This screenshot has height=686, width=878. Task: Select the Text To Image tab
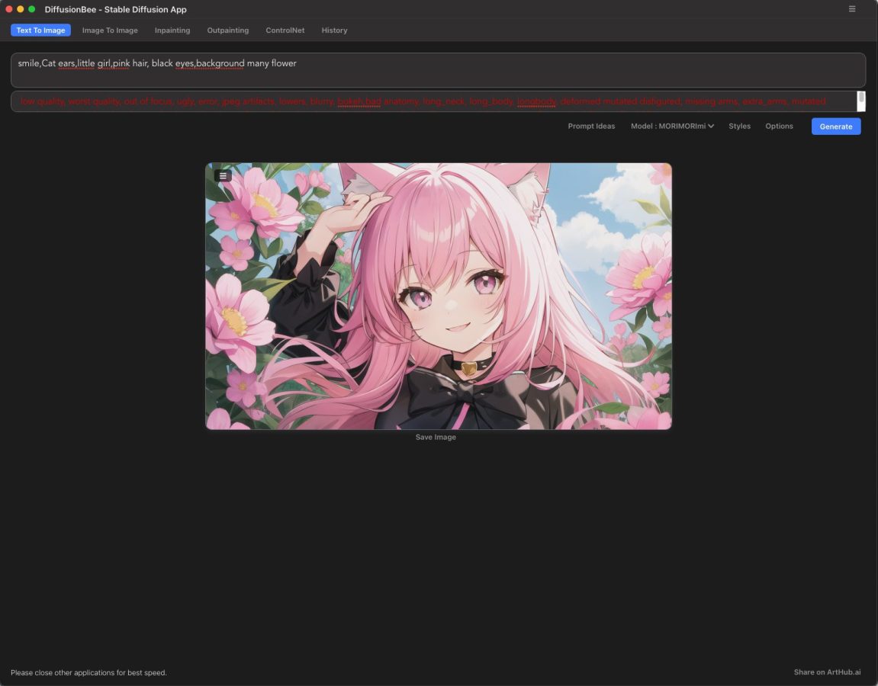coord(40,30)
